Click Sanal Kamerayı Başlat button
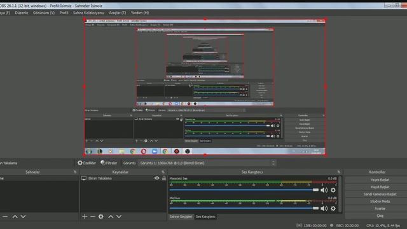Screen dimensions: 407x229 pyautogui.click(x=380, y=194)
